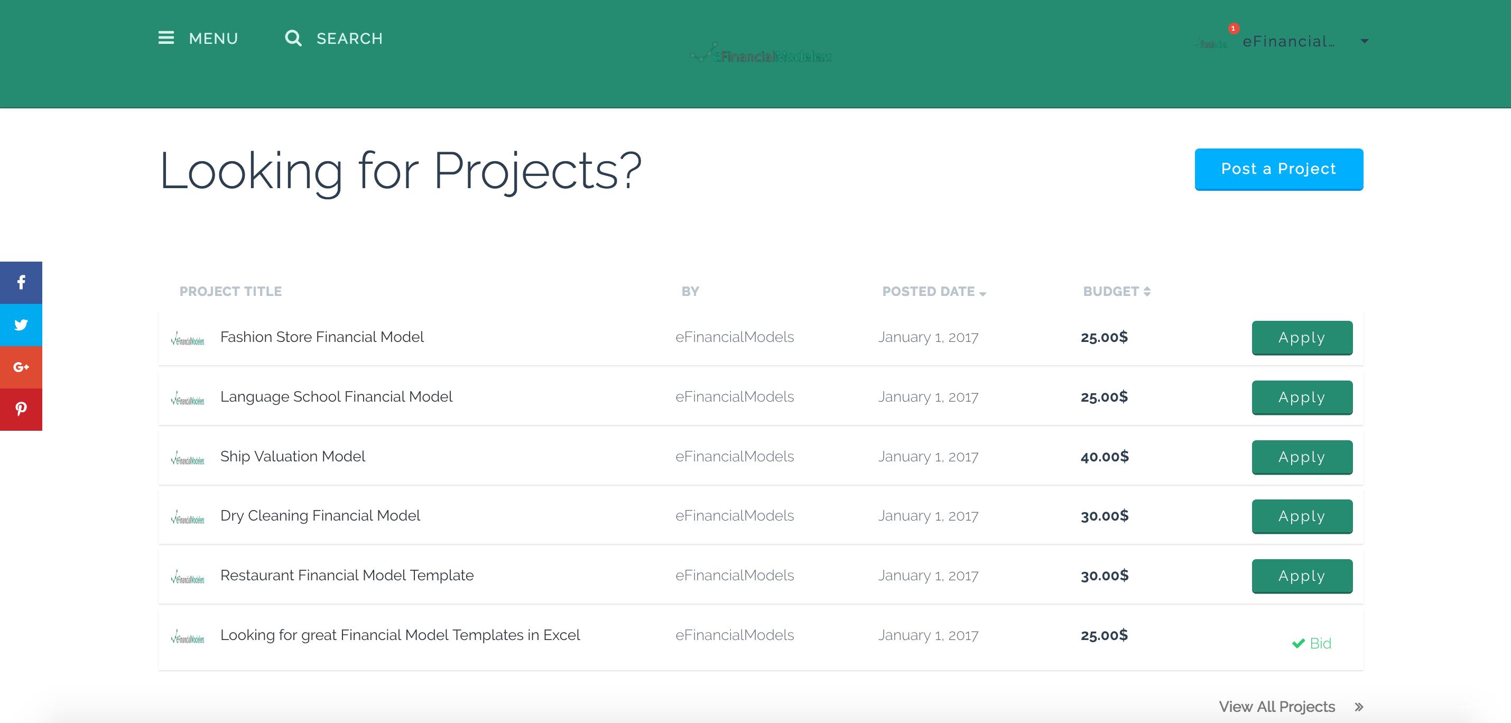Screen dimensions: 1511x723
Task: Open Fashion Store Financial Model title
Action: [321, 337]
